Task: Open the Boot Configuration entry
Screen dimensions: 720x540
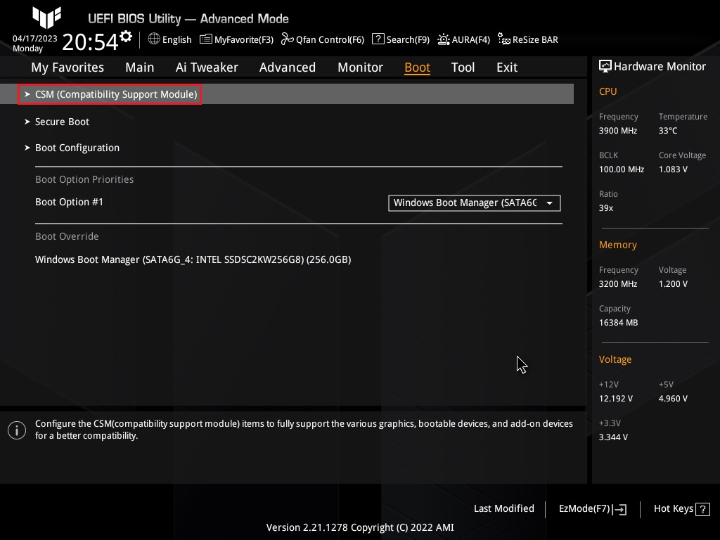Action: pyautogui.click(x=77, y=148)
